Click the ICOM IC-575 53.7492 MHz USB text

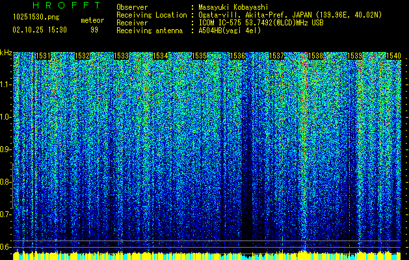tap(261, 23)
